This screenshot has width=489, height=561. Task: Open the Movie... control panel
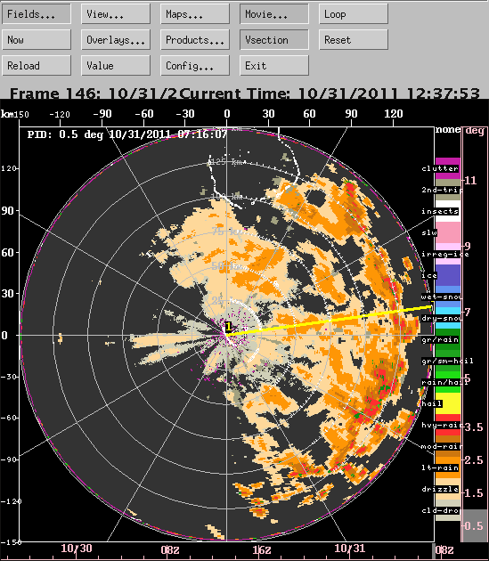(x=274, y=14)
